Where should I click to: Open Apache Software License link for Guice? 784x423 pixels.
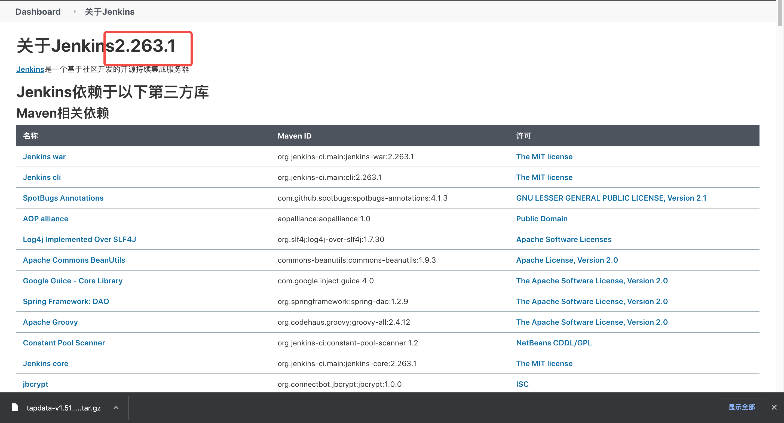pos(592,281)
